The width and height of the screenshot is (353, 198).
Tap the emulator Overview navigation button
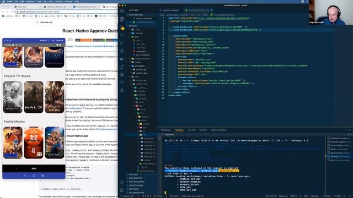(x=42, y=175)
